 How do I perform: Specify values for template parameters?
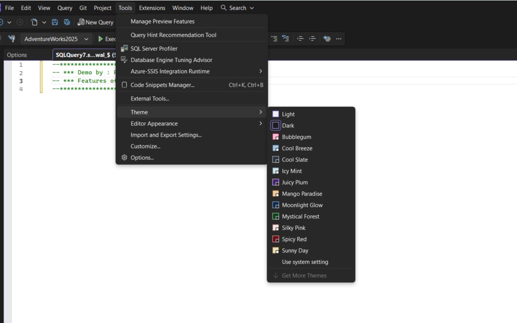coord(327,38)
